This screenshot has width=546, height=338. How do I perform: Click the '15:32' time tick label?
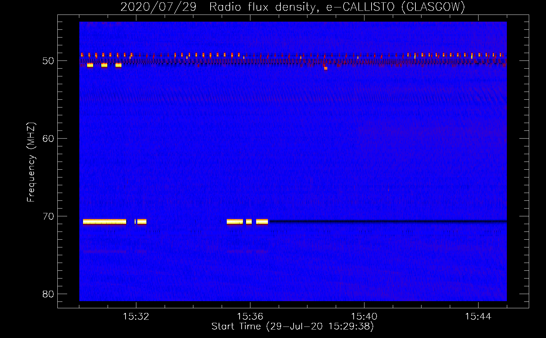coord(136,317)
